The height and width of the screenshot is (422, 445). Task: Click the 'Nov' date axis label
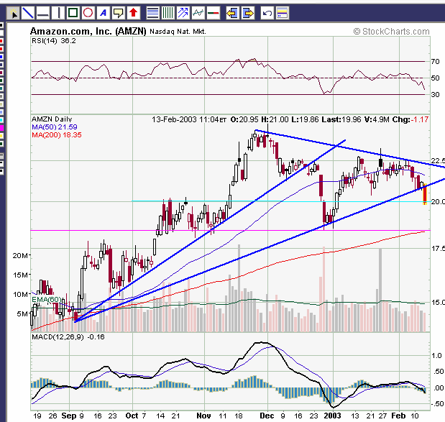(203, 416)
